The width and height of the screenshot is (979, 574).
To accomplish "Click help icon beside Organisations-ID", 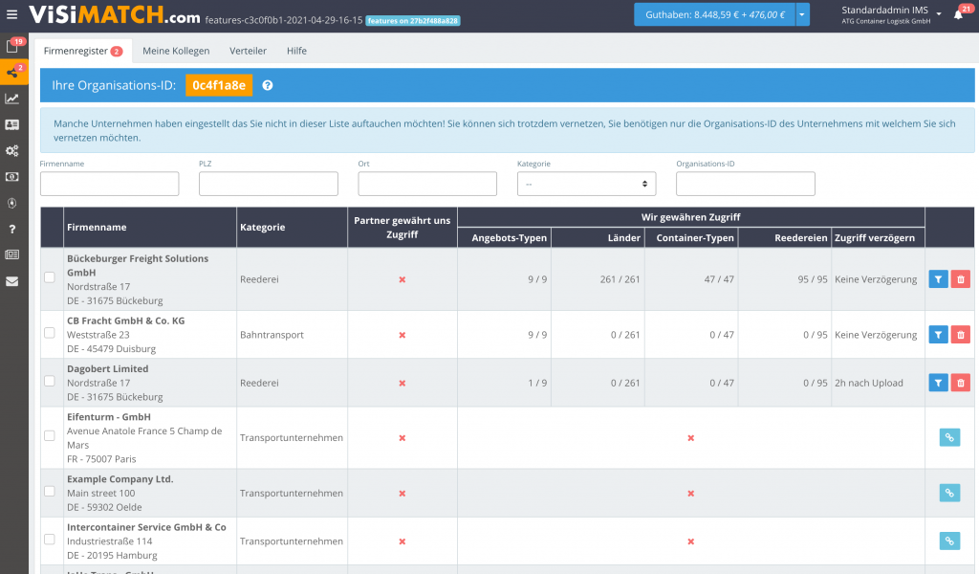I will (x=268, y=85).
